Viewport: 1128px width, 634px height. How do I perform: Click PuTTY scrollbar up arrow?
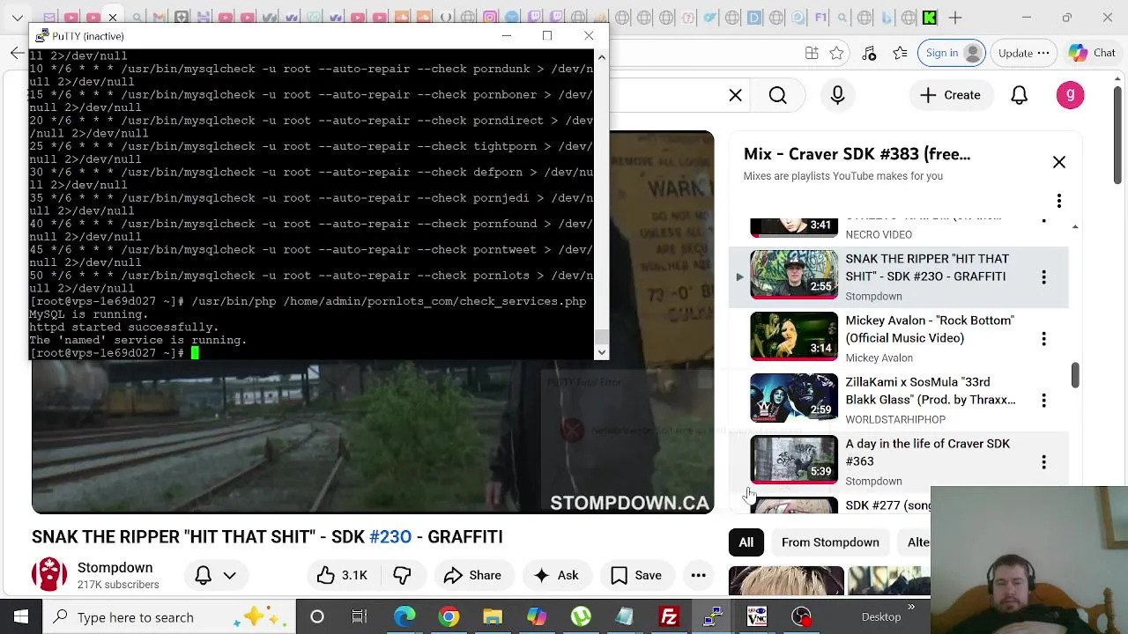(x=602, y=57)
